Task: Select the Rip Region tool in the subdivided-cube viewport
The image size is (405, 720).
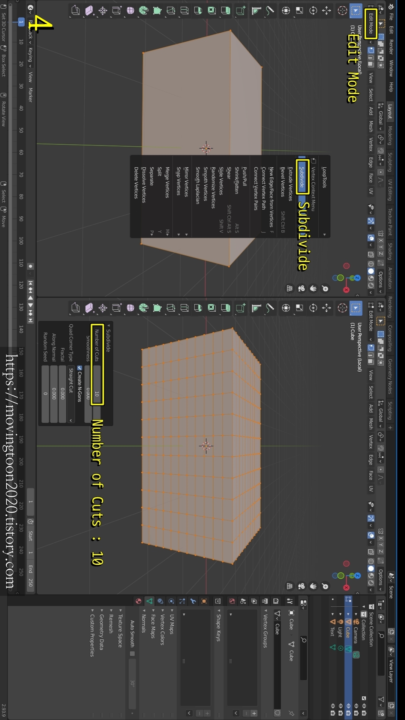Action: coord(76,308)
